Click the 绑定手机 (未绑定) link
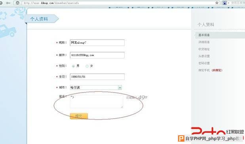This screenshot has height=144, width=245. (210, 70)
